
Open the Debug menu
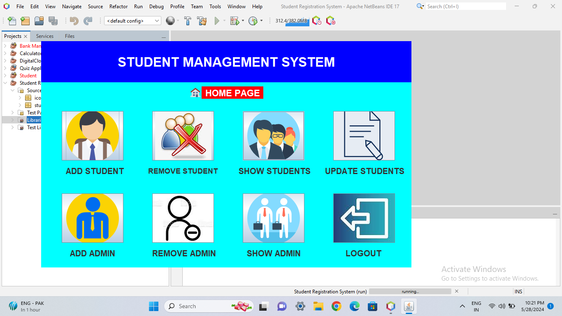pos(156,7)
